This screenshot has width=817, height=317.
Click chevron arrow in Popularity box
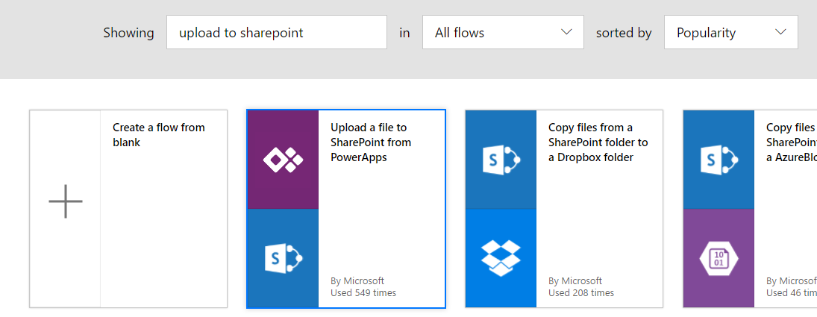click(x=780, y=32)
